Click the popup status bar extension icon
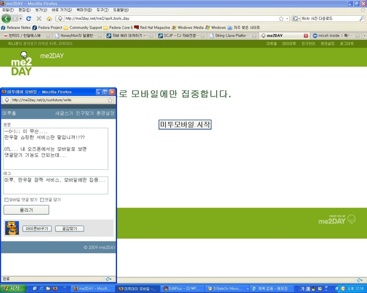 [x=108, y=279]
